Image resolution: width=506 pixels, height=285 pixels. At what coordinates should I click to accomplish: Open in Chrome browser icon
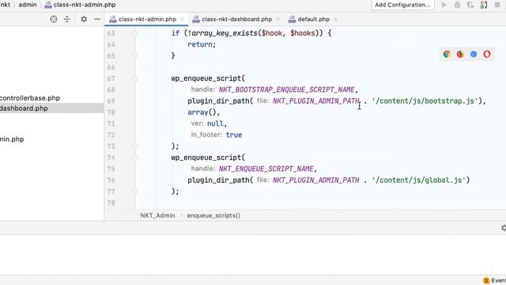tap(447, 55)
